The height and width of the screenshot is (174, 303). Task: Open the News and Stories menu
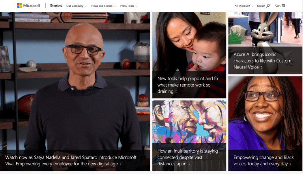coord(103,6)
